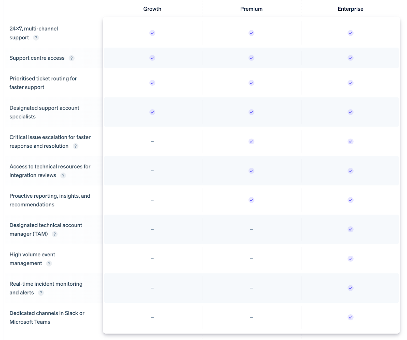Viewport: 407px width, 340px height.
Task: Select the Enterprise plan column header
Action: pos(351,9)
